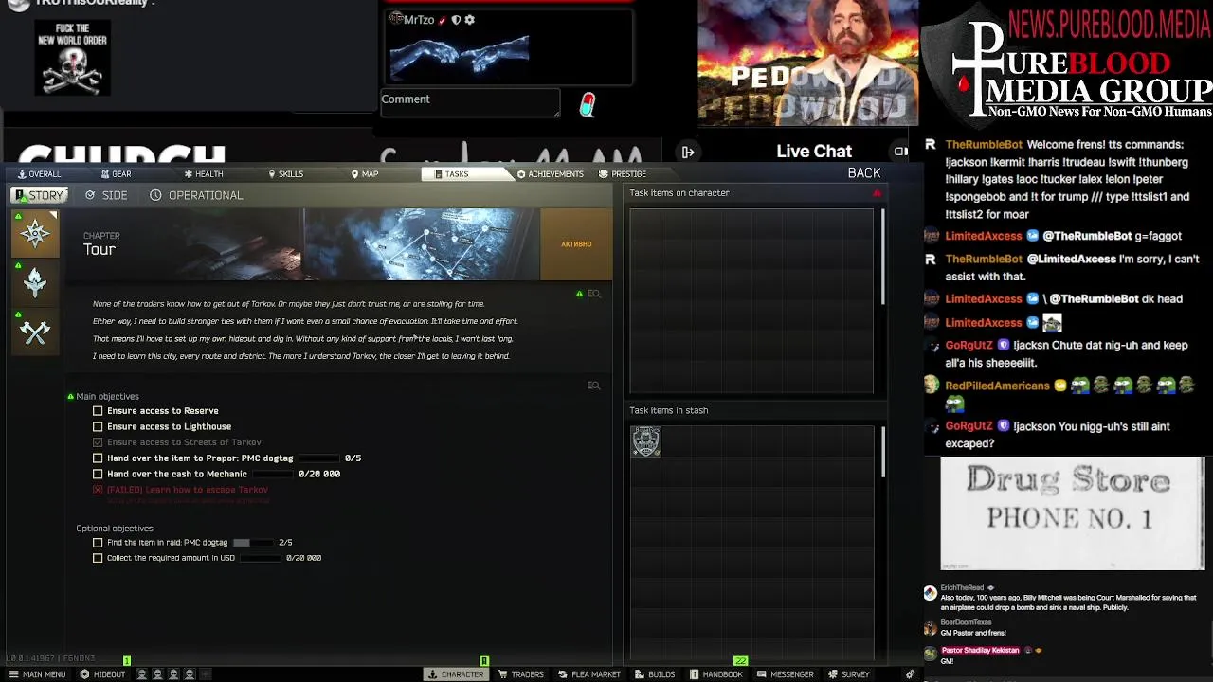
Task: Tick Find the item in raid PMC dogtag checkbox
Action: coord(98,543)
